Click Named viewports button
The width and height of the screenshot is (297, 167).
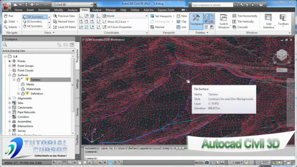(157, 27)
